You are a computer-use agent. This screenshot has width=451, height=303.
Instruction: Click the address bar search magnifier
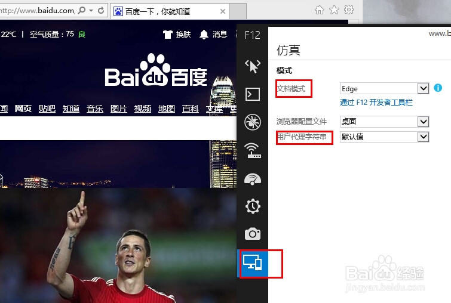click(82, 11)
